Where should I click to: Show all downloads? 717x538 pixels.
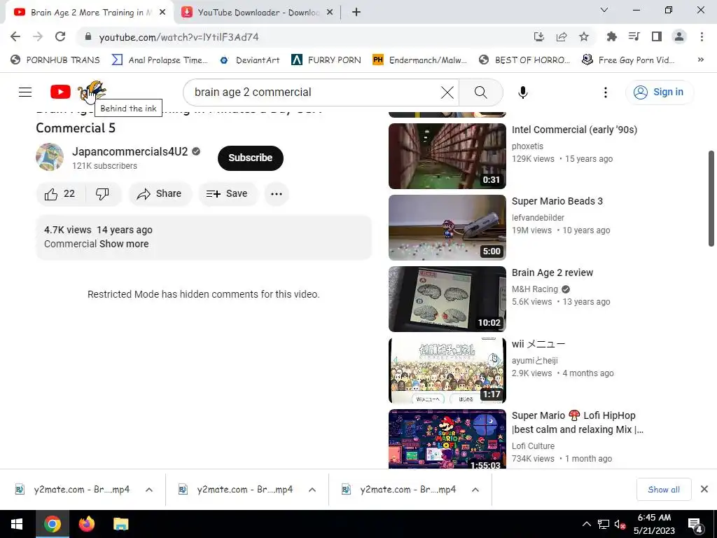coord(664,490)
